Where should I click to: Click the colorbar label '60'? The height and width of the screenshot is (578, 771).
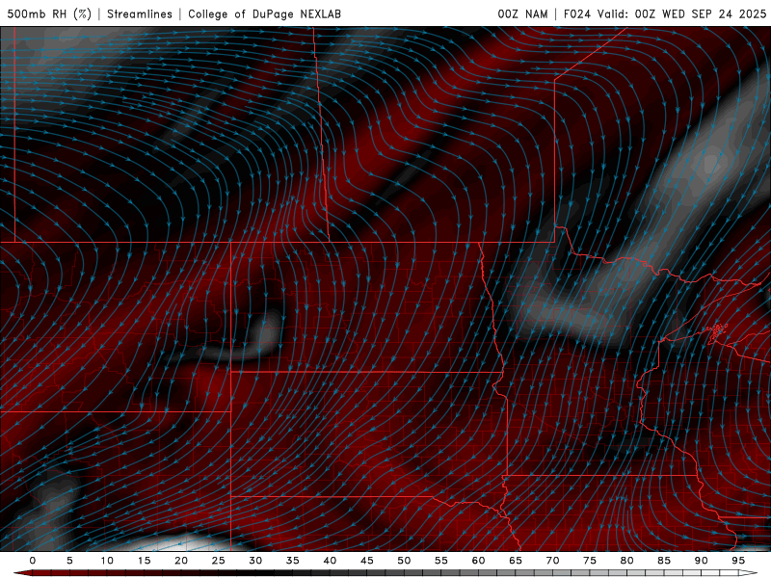point(478,561)
